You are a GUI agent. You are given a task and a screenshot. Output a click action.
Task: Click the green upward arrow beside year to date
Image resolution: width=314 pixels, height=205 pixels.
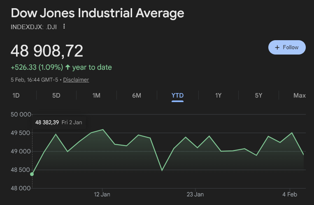coord(67,67)
